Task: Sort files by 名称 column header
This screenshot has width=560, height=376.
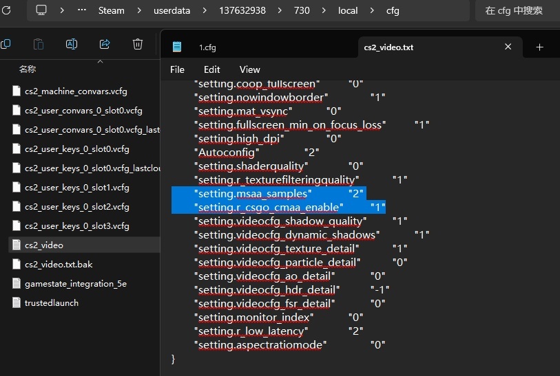Action: (28, 69)
